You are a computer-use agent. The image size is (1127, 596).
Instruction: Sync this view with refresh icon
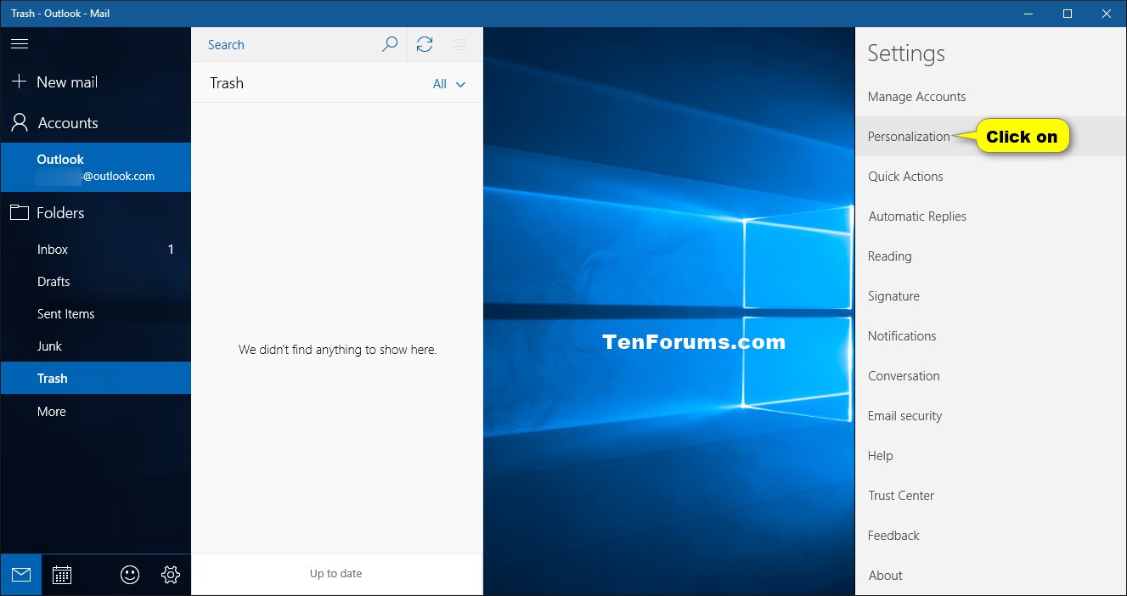point(425,44)
